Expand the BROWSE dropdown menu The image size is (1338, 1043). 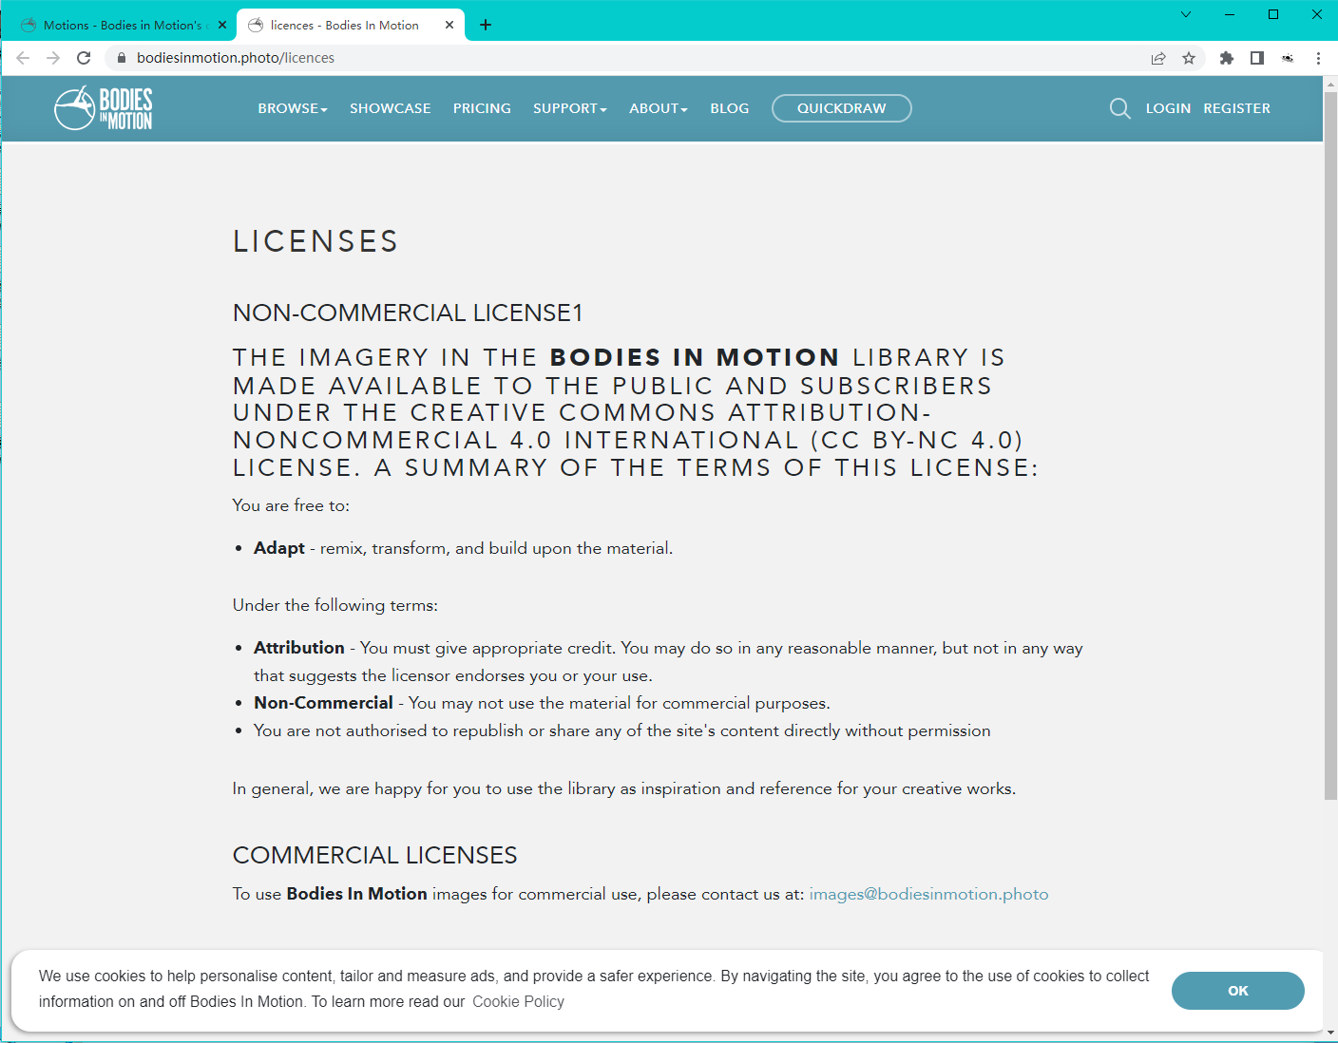point(293,108)
